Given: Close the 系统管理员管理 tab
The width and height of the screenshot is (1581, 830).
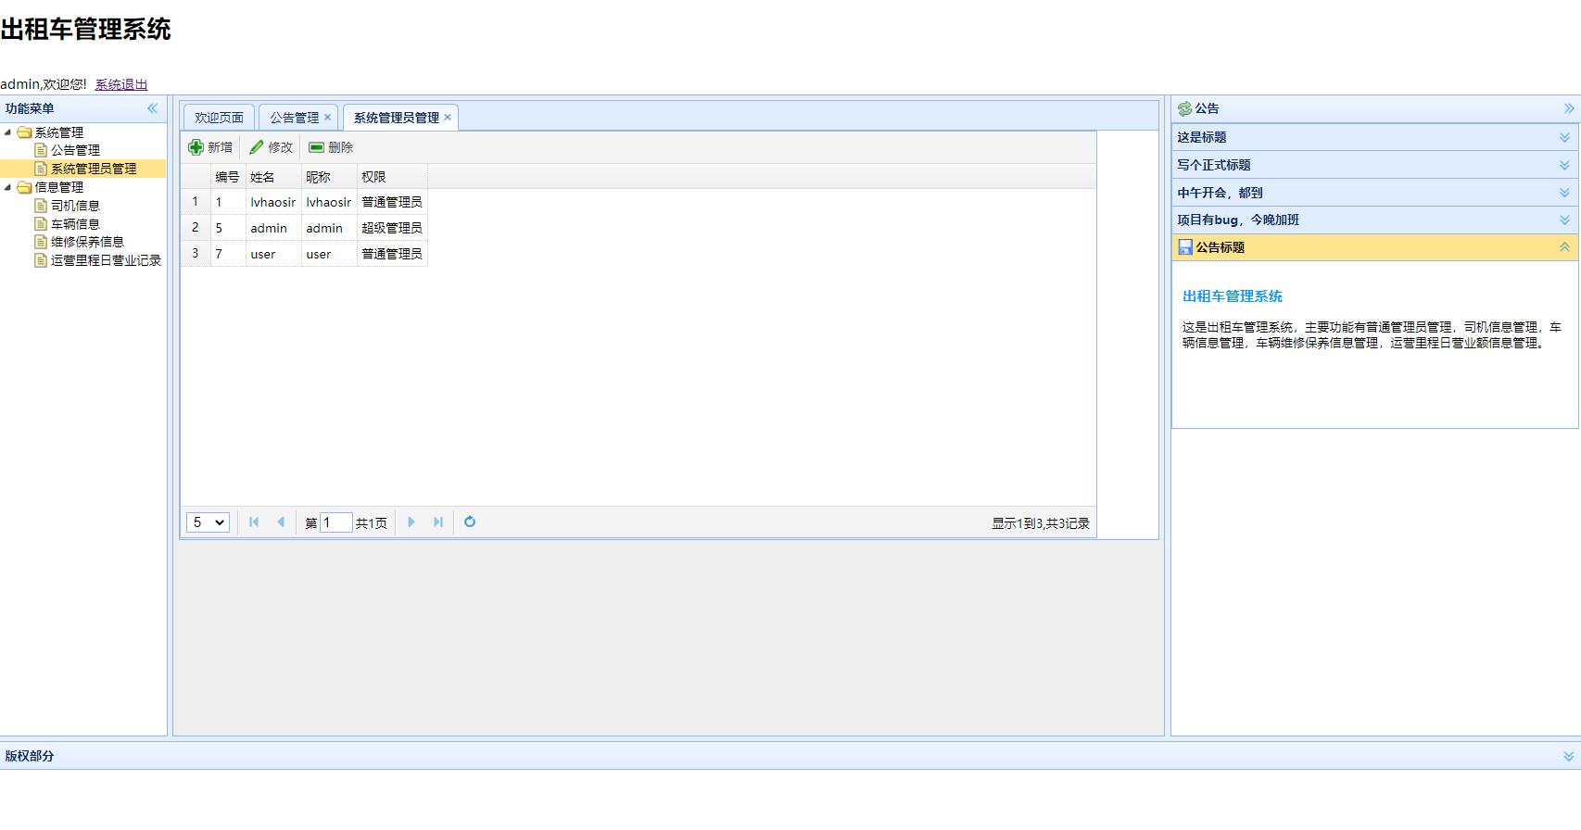Looking at the screenshot, I should pos(448,118).
